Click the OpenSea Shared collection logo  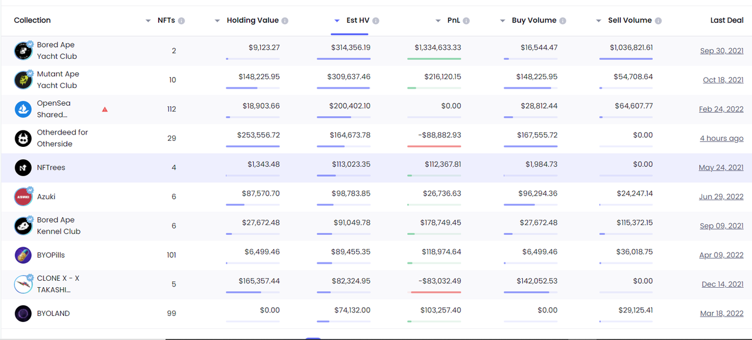(23, 109)
